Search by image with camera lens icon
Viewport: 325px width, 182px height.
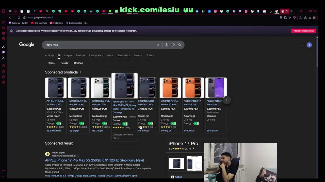coord(173,45)
